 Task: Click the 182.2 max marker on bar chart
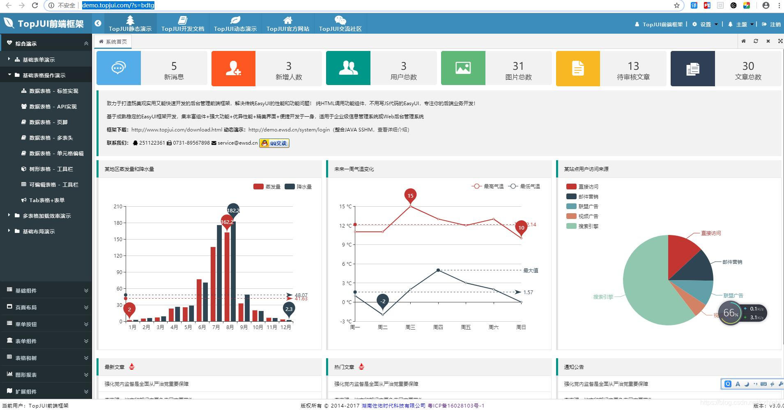[233, 210]
